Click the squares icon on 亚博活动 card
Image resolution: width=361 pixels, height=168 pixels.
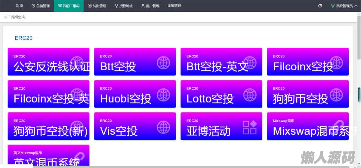coord(250,127)
